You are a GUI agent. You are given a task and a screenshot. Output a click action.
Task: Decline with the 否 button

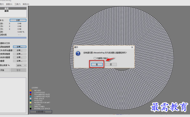(x=111, y=64)
